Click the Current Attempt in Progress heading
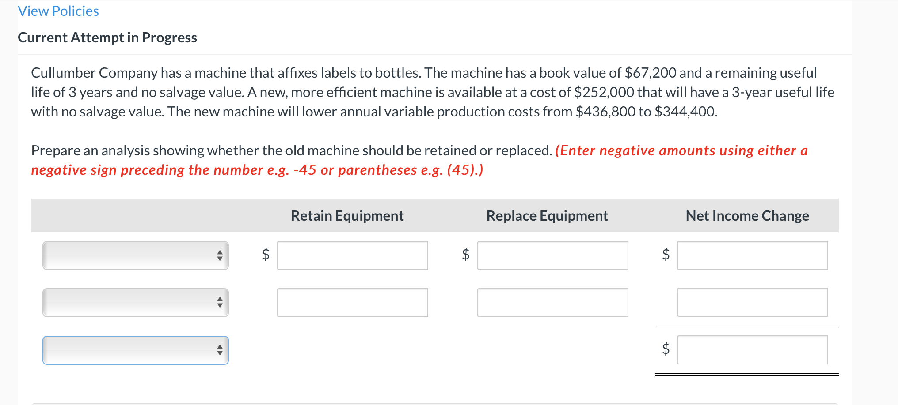The height and width of the screenshot is (405, 898). (x=107, y=37)
